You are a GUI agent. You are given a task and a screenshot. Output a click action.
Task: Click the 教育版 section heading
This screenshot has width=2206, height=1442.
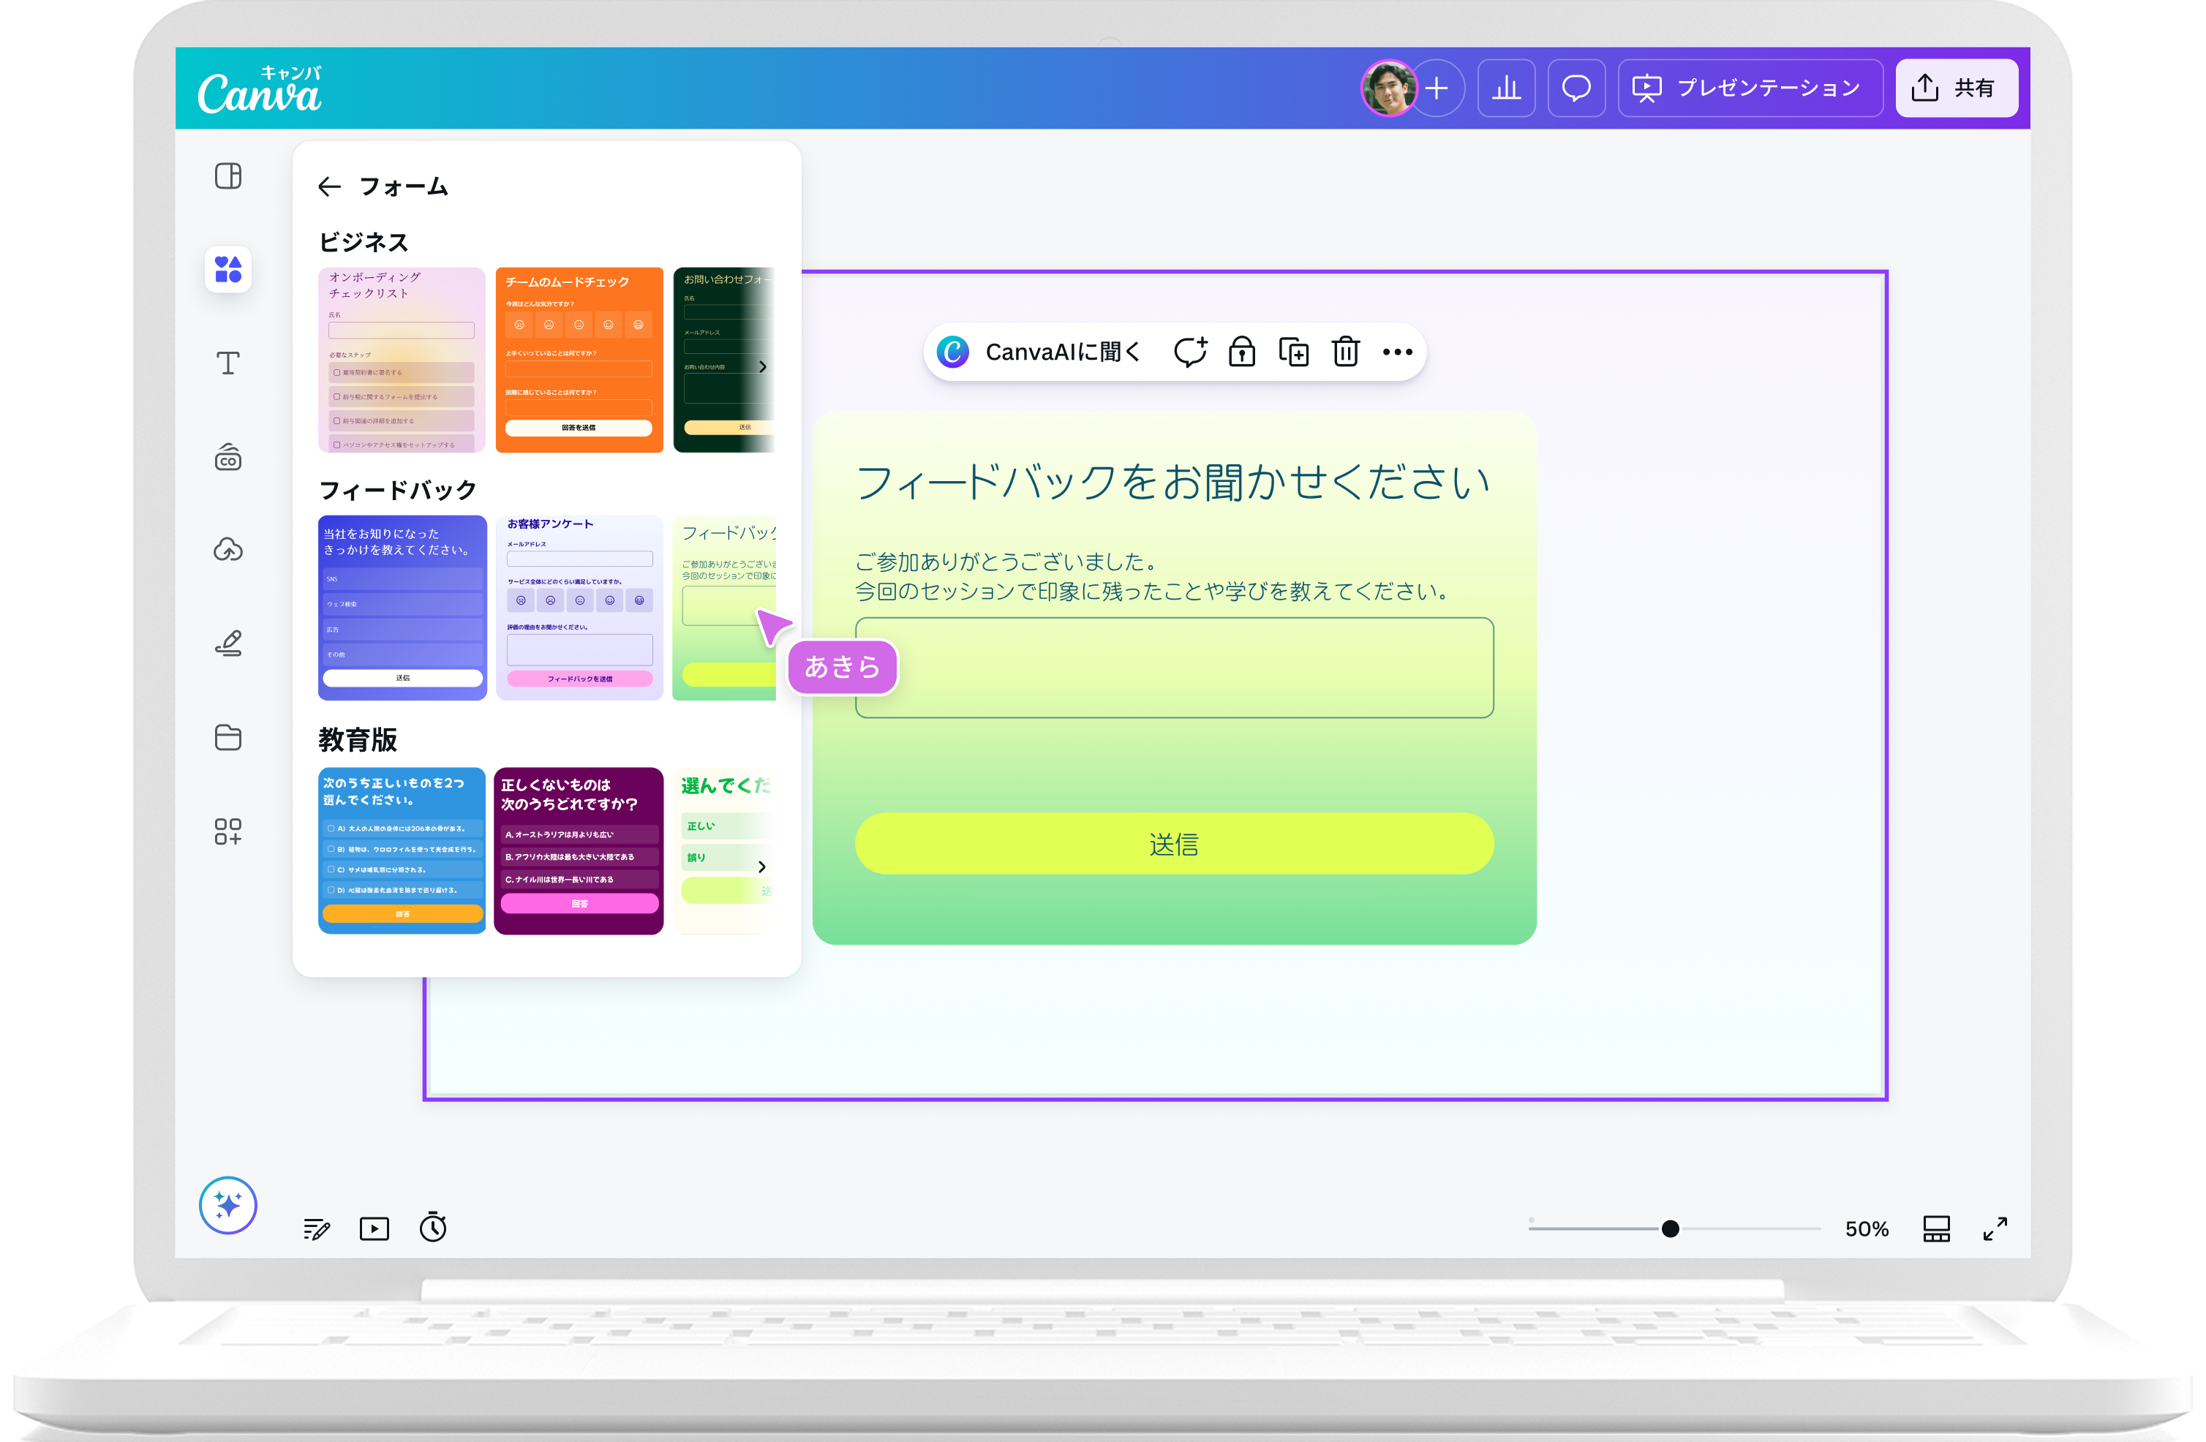point(358,739)
